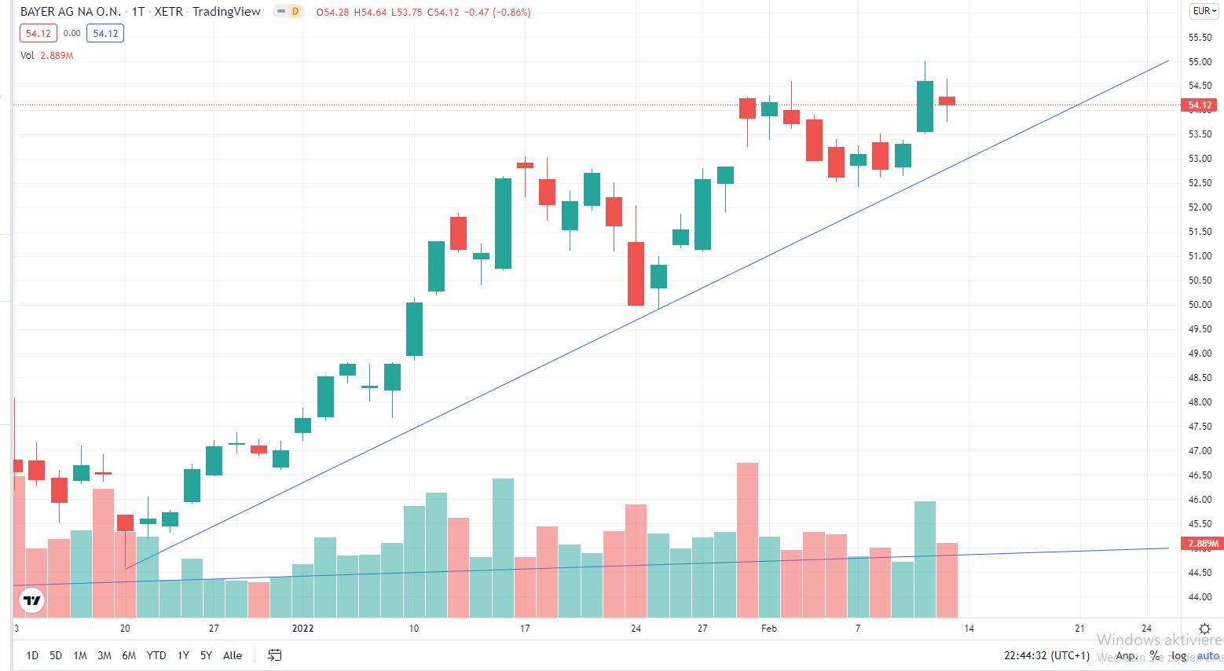Click the chart settings gear icon
The height and width of the screenshot is (671, 1224).
[x=1204, y=629]
